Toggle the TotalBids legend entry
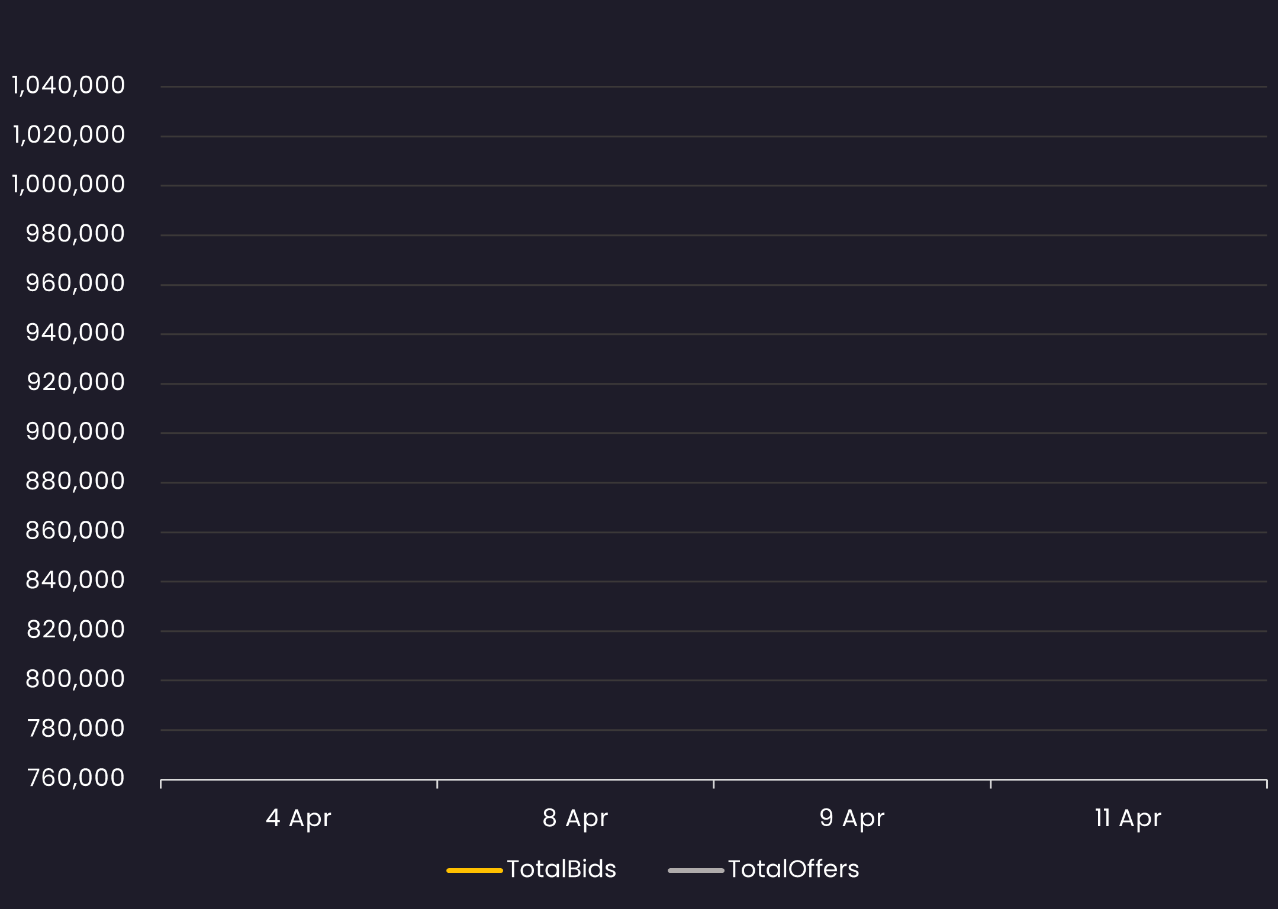The image size is (1278, 909). click(531, 869)
